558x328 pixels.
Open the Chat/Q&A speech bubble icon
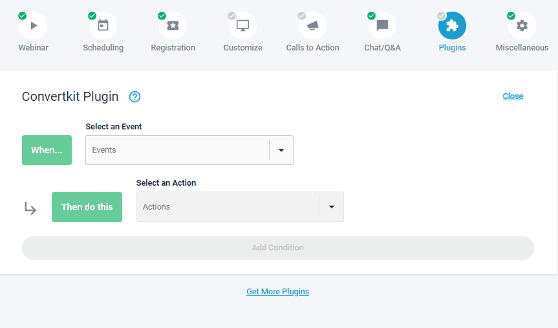tap(382, 26)
